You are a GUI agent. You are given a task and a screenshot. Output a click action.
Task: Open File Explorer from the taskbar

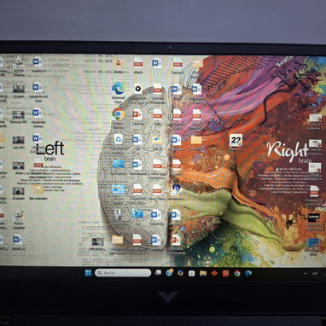coord(203,273)
